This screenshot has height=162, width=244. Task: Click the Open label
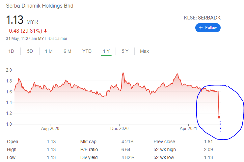tap(13, 142)
